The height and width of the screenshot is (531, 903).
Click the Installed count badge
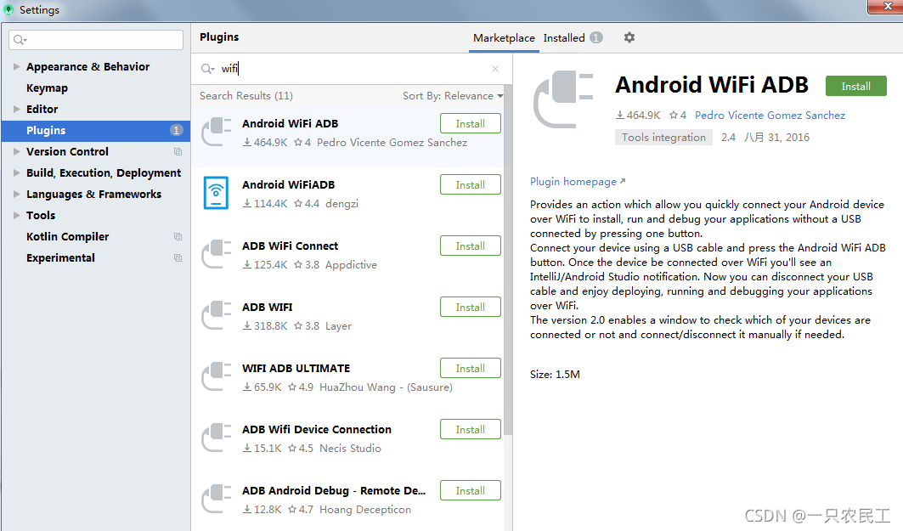click(x=596, y=37)
